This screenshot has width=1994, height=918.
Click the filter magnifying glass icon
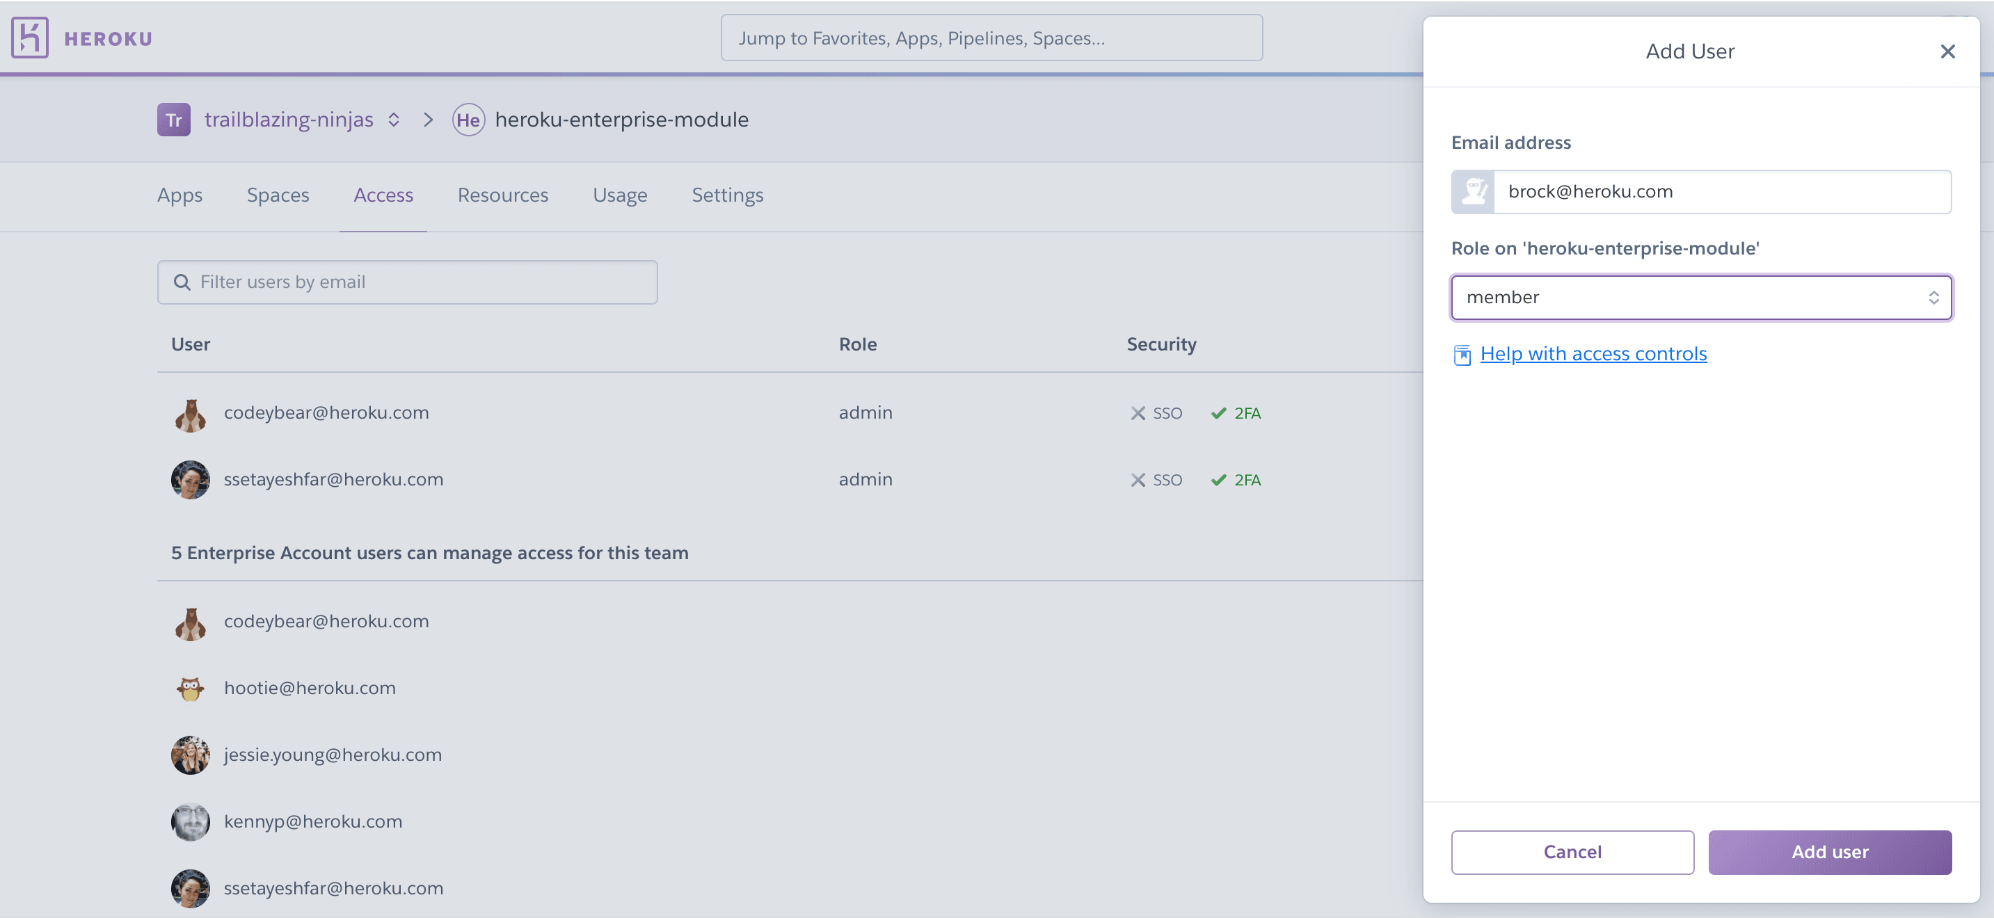[x=182, y=282]
